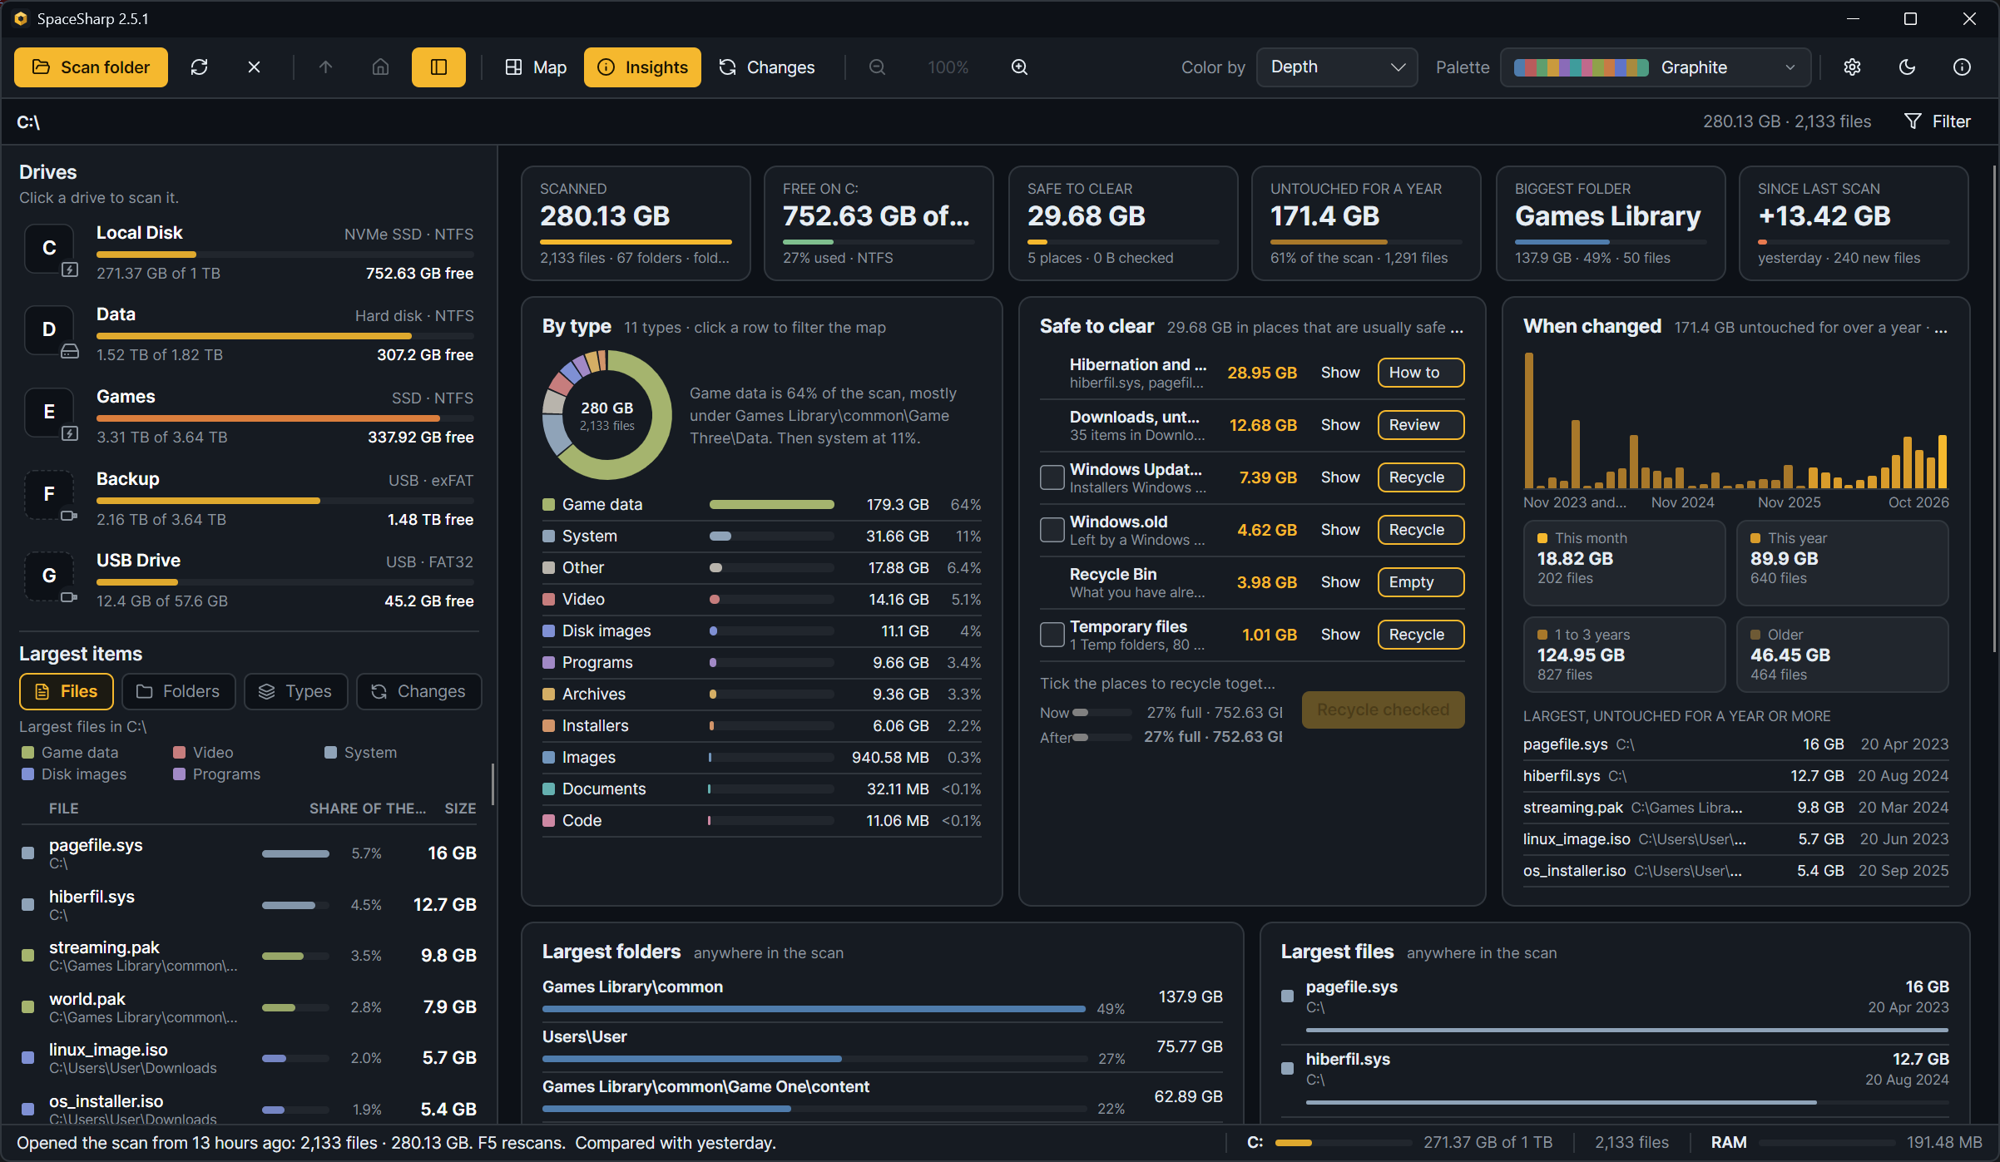The height and width of the screenshot is (1162, 2000).
Task: Open the Biggest folder Games Library card
Action: (1610, 223)
